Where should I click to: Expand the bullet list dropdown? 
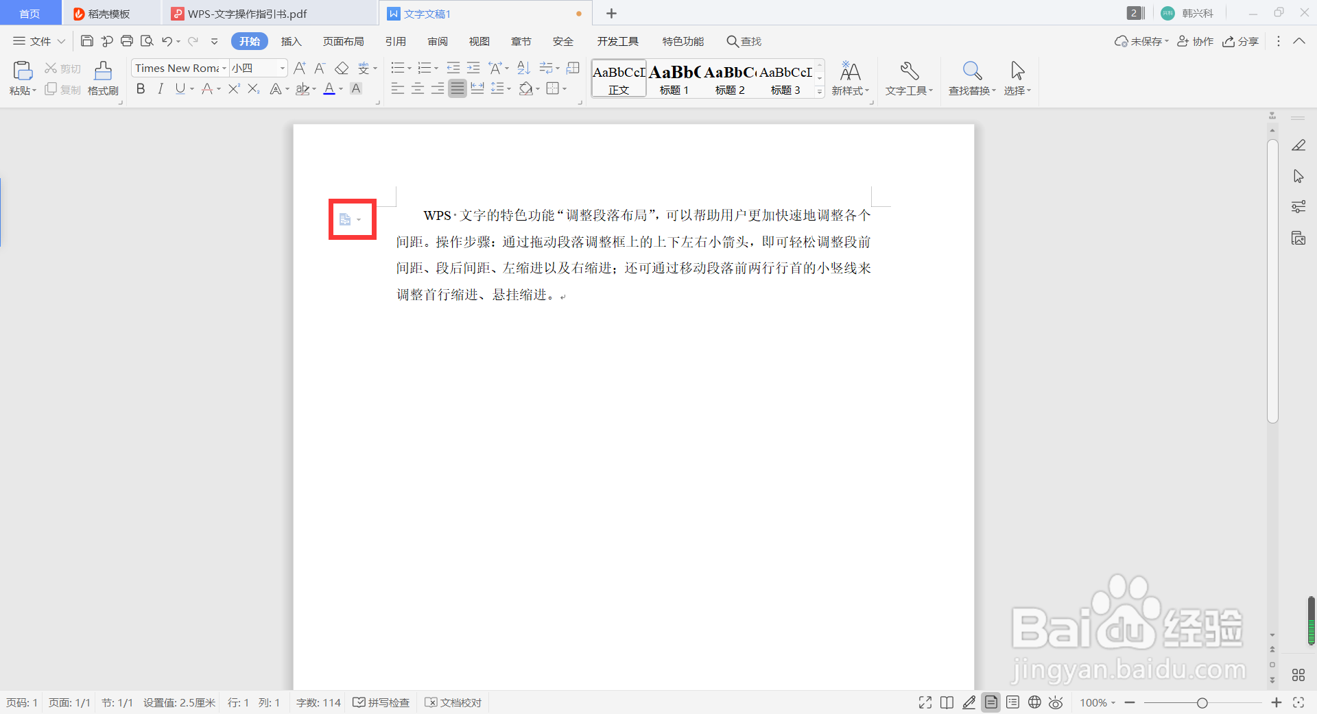click(410, 69)
